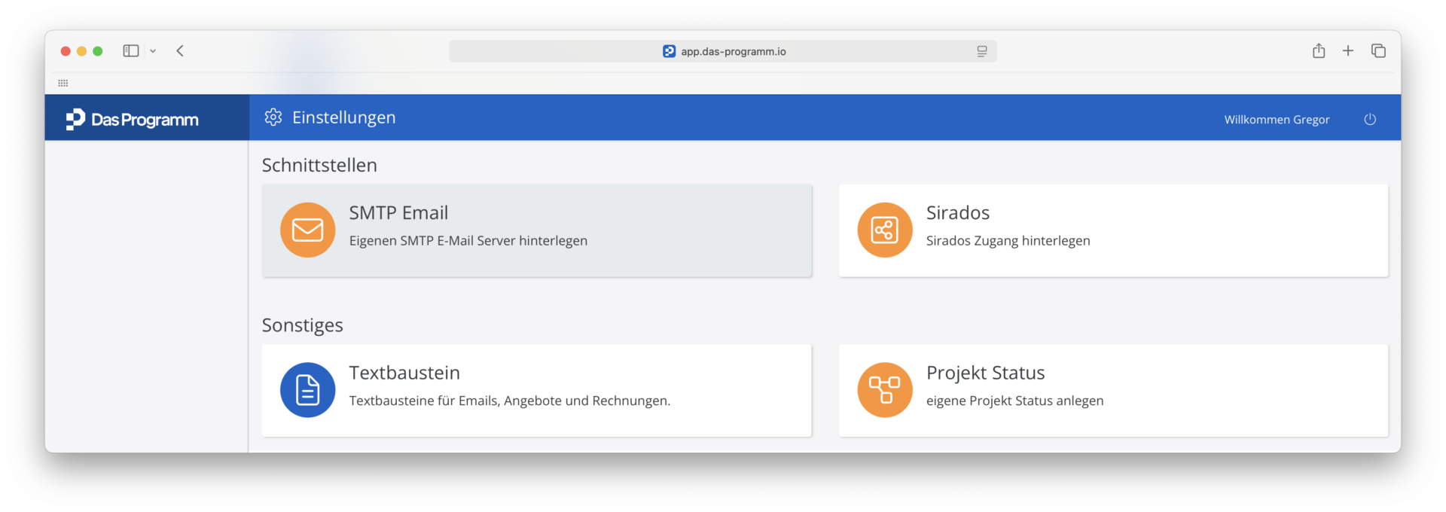Click the blue Textbaustein document icon

pos(307,390)
